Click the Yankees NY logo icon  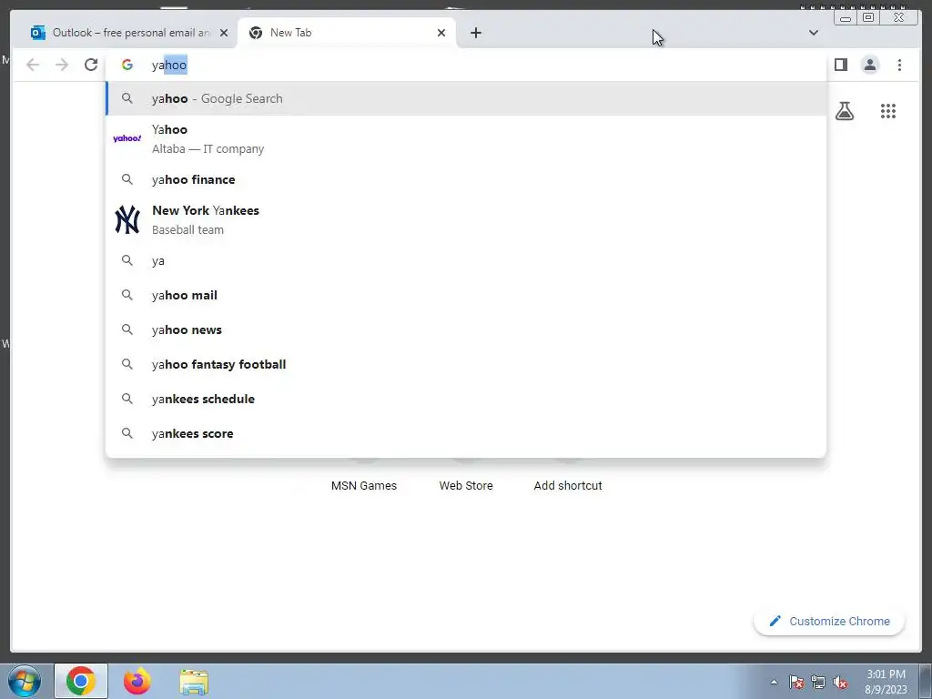(127, 220)
